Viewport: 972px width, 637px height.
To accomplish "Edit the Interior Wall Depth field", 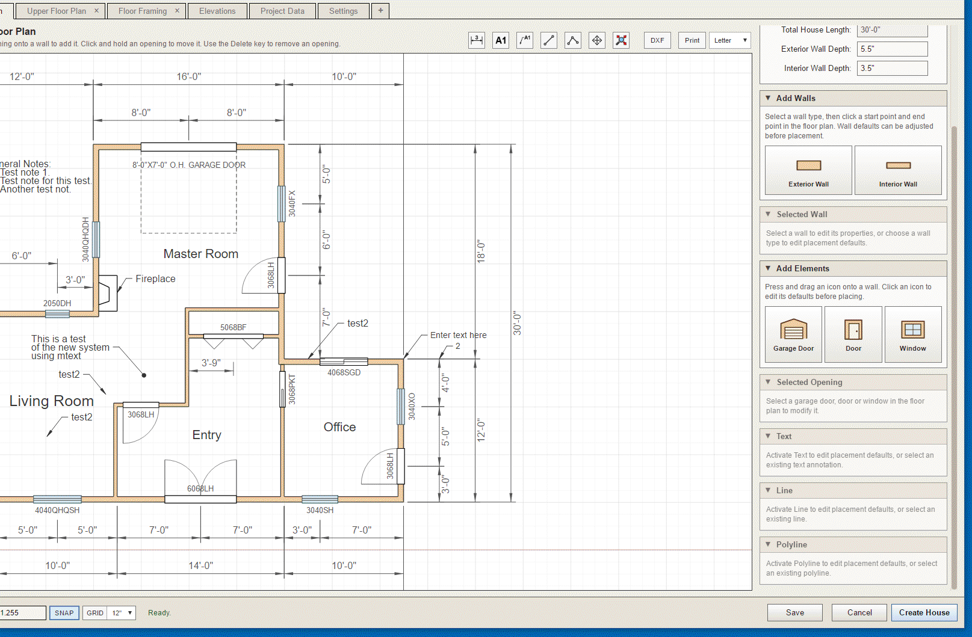I will pos(892,68).
